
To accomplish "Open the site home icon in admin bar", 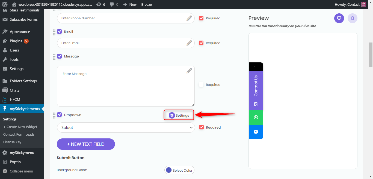I will click(14, 4).
